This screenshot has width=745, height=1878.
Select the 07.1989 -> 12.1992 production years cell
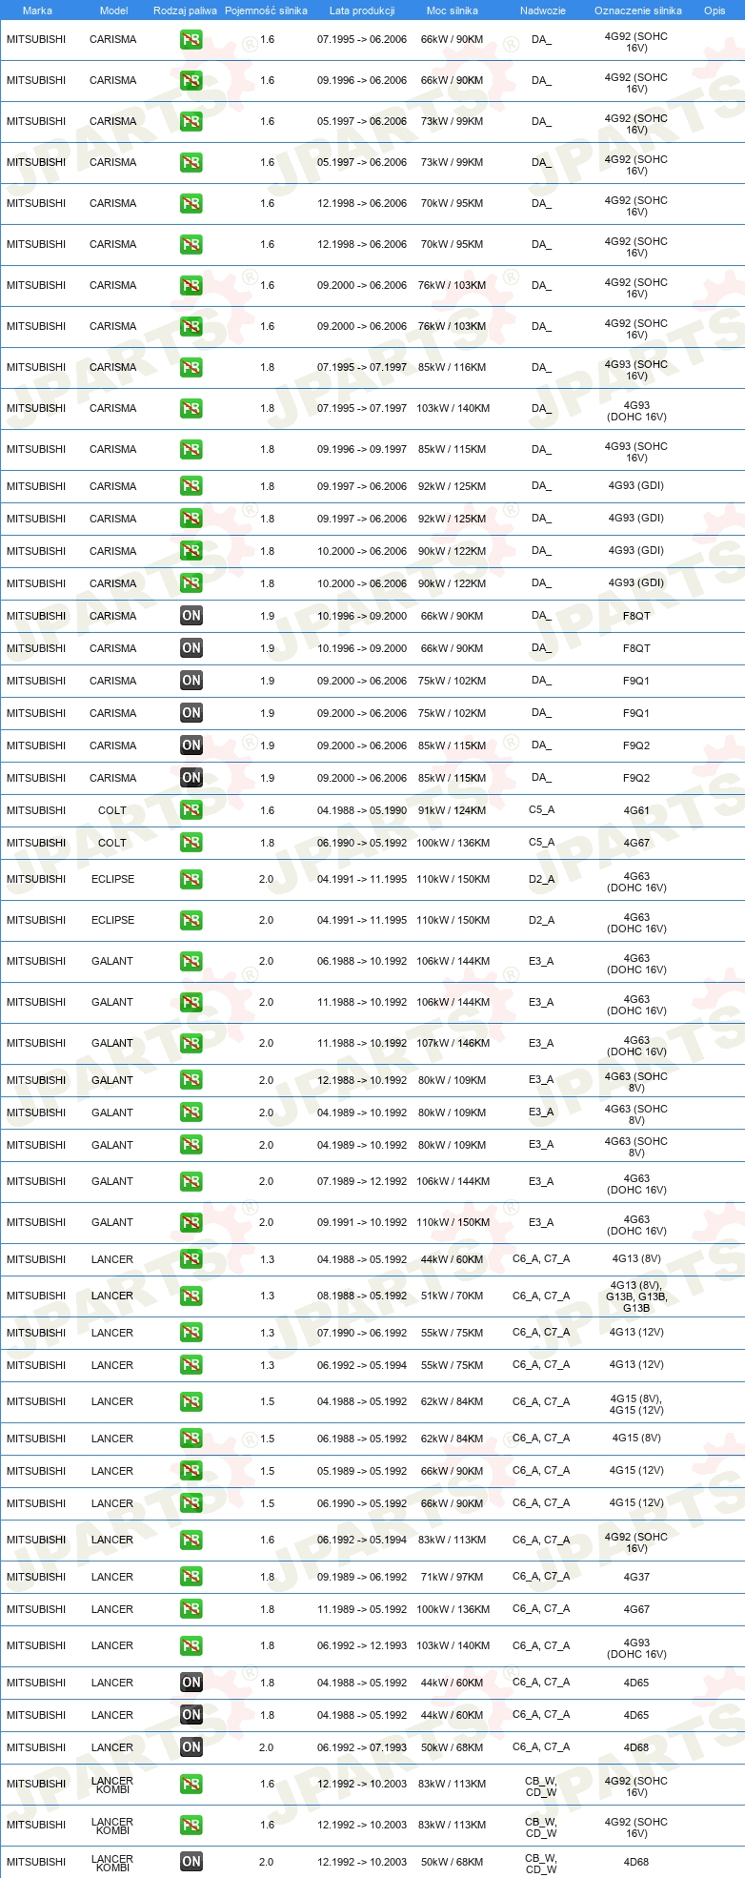tap(362, 1182)
